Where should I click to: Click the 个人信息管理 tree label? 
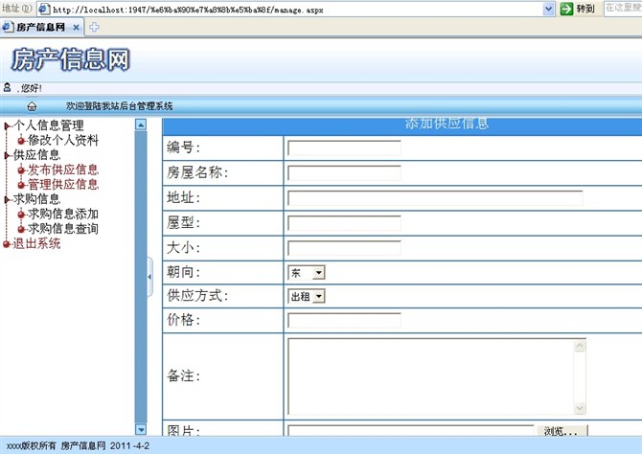(x=49, y=125)
